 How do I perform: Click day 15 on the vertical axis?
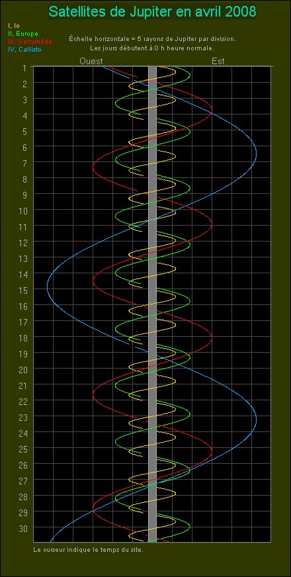coord(22,289)
